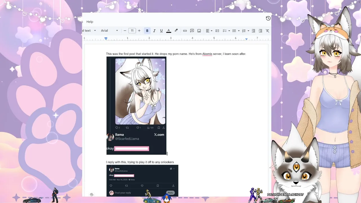
Task: Click the increase indent icon
Action: click(x=261, y=31)
